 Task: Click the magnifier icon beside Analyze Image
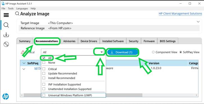17,13
